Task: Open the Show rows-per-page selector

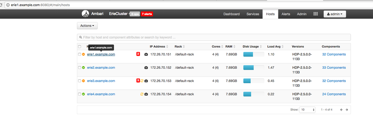Action: point(307,110)
